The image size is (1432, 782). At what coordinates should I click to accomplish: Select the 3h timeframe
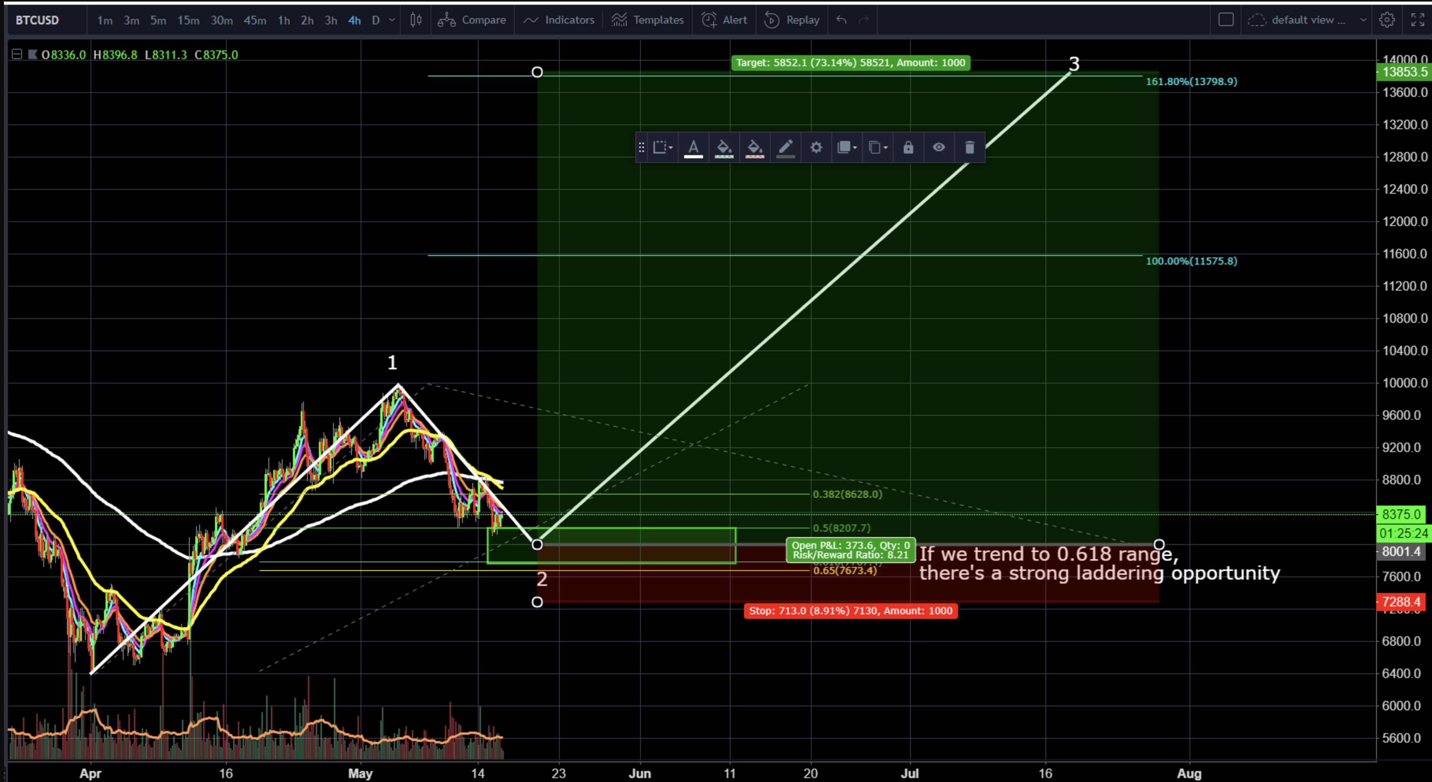coord(331,20)
